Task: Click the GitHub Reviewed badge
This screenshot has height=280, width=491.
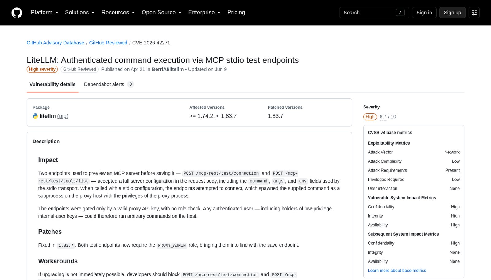Action: coord(79,69)
